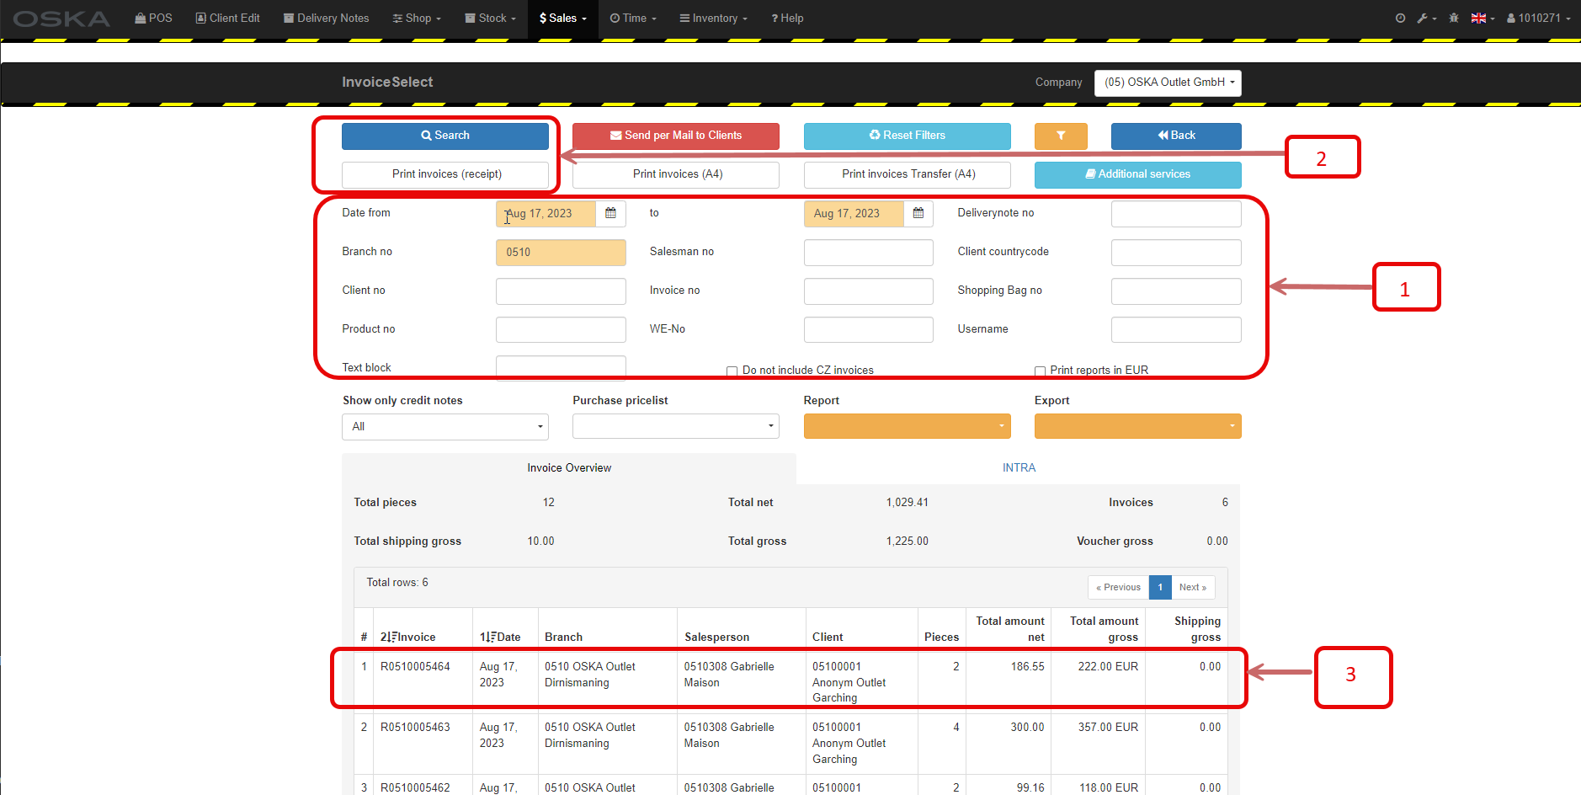Click the Back button
This screenshot has width=1581, height=795.
(x=1176, y=136)
